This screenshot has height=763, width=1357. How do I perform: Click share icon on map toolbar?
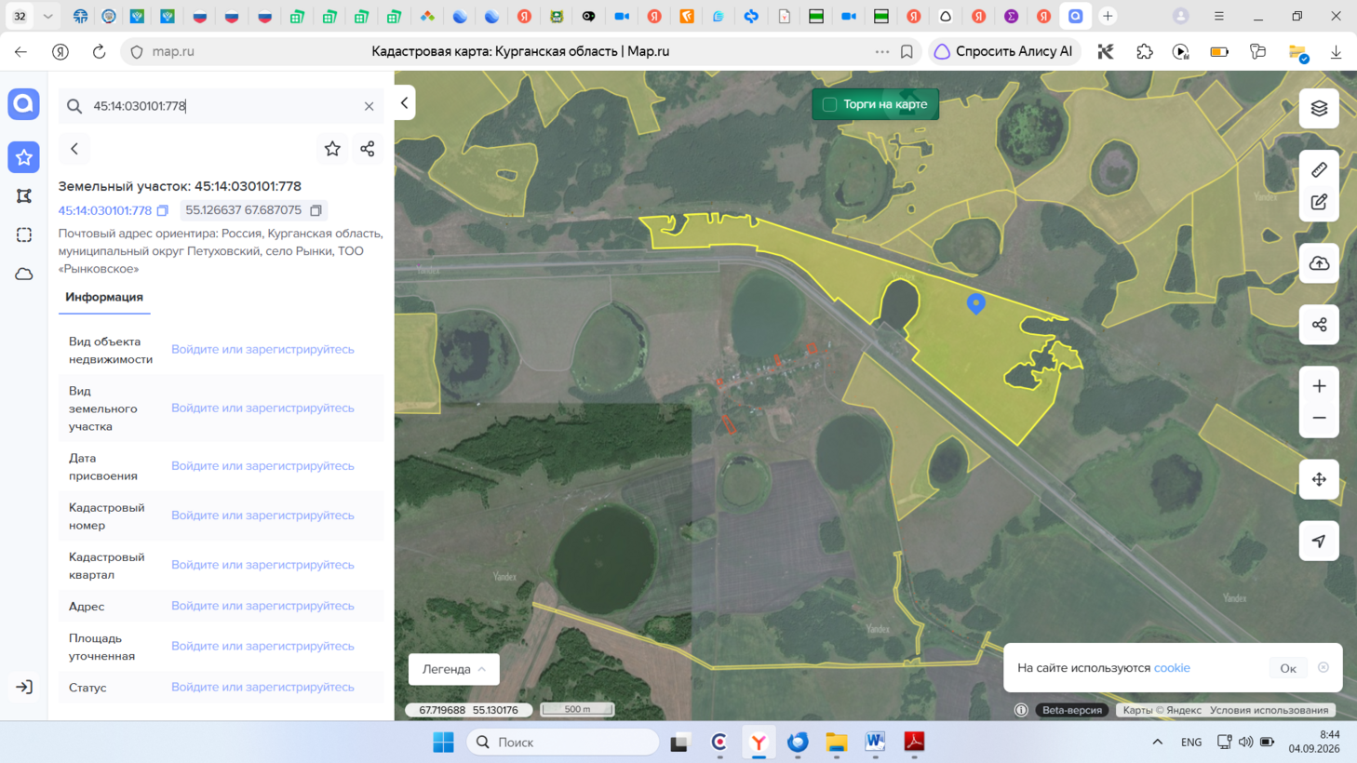1319,325
